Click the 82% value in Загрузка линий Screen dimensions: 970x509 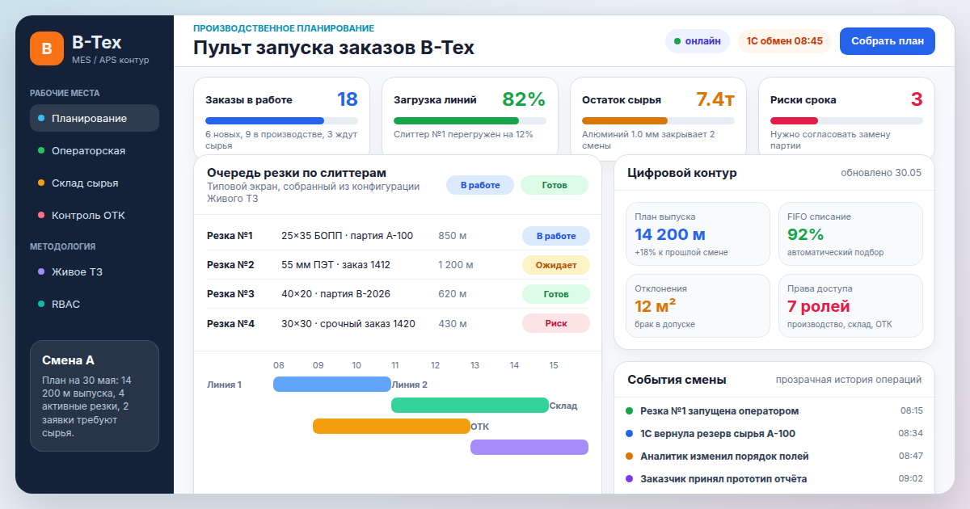pos(524,99)
